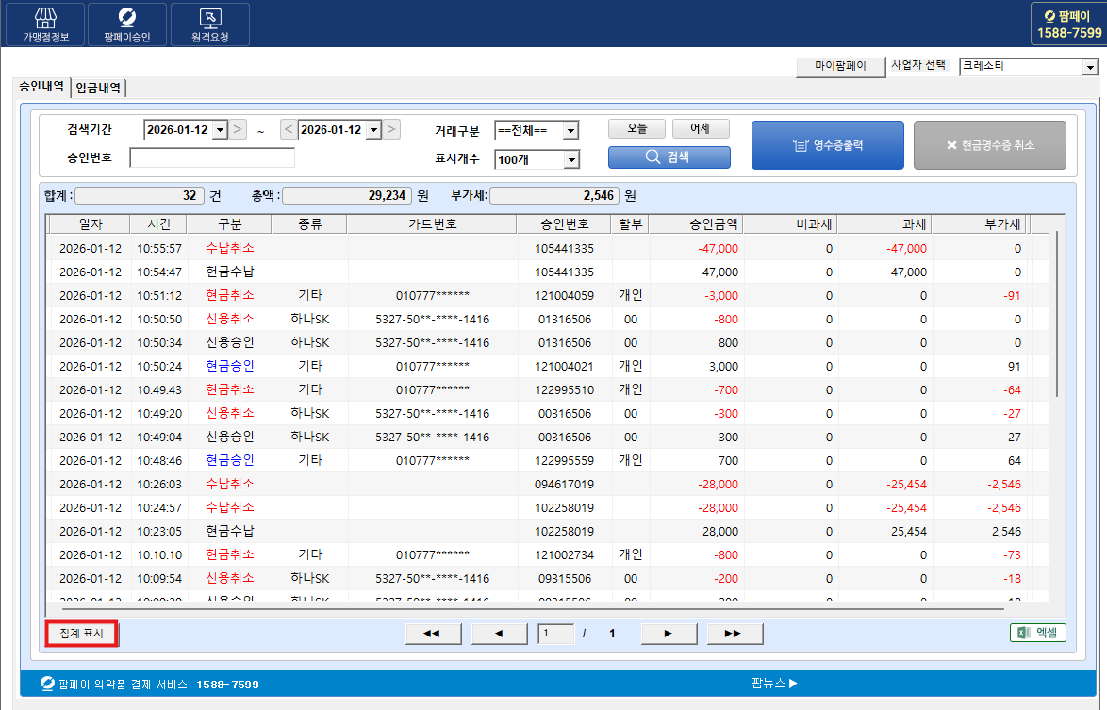
Task: Sort by the 승인금액 column header
Action: [x=695, y=224]
